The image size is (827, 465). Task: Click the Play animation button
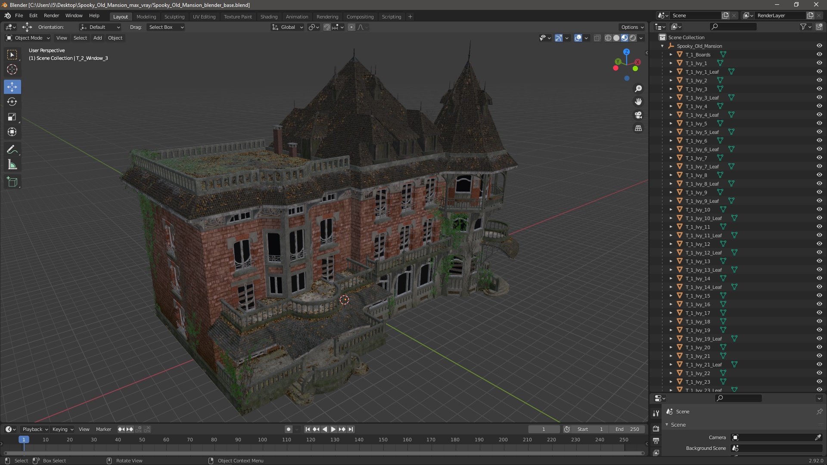pyautogui.click(x=333, y=429)
